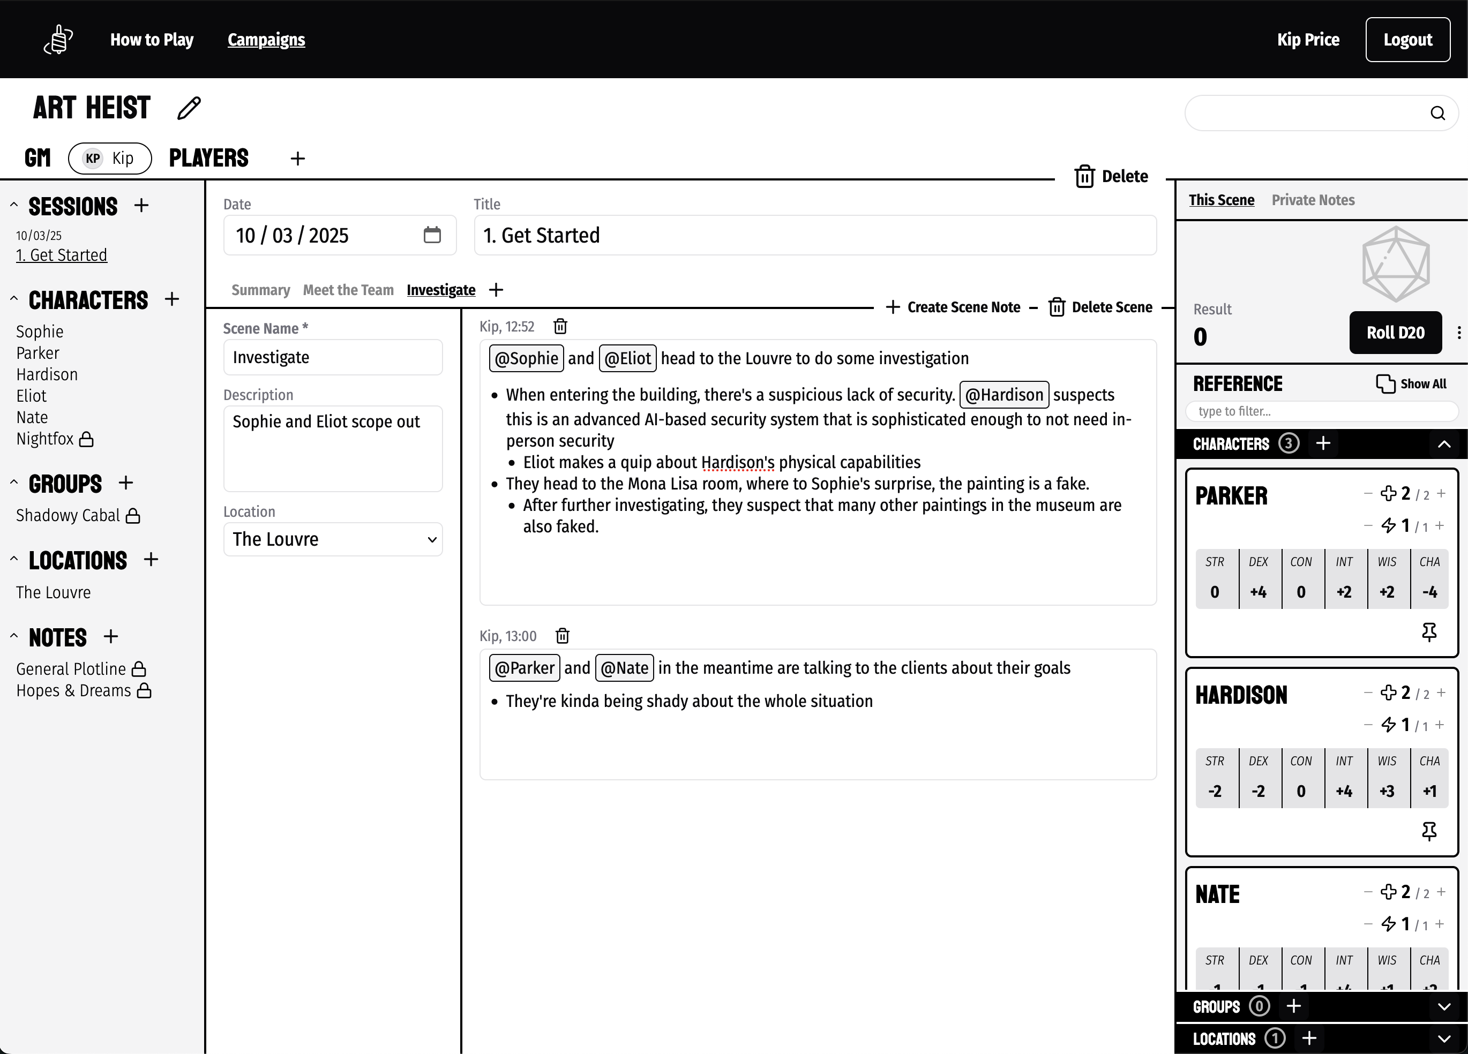Image resolution: width=1468 pixels, height=1054 pixels.
Task: Click the d20 dice icon
Action: (x=1396, y=264)
